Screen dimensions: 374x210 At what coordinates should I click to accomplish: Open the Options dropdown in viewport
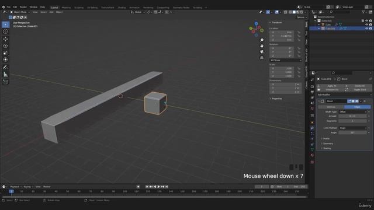click(x=302, y=17)
